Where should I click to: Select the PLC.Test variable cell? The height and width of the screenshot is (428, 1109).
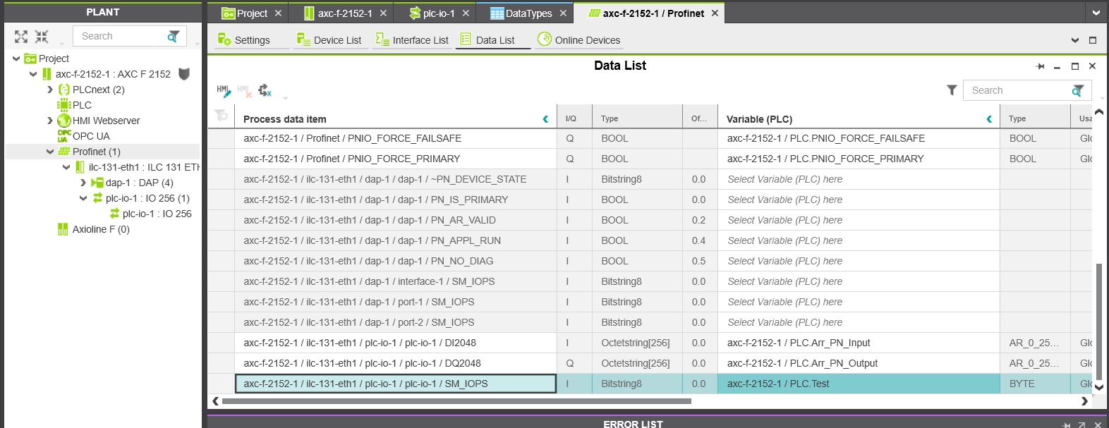point(859,384)
